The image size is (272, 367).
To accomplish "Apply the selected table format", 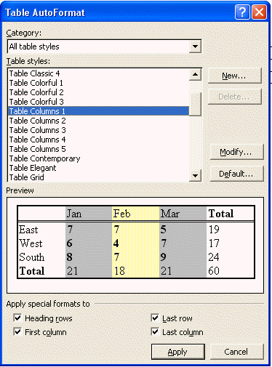I will 178,352.
